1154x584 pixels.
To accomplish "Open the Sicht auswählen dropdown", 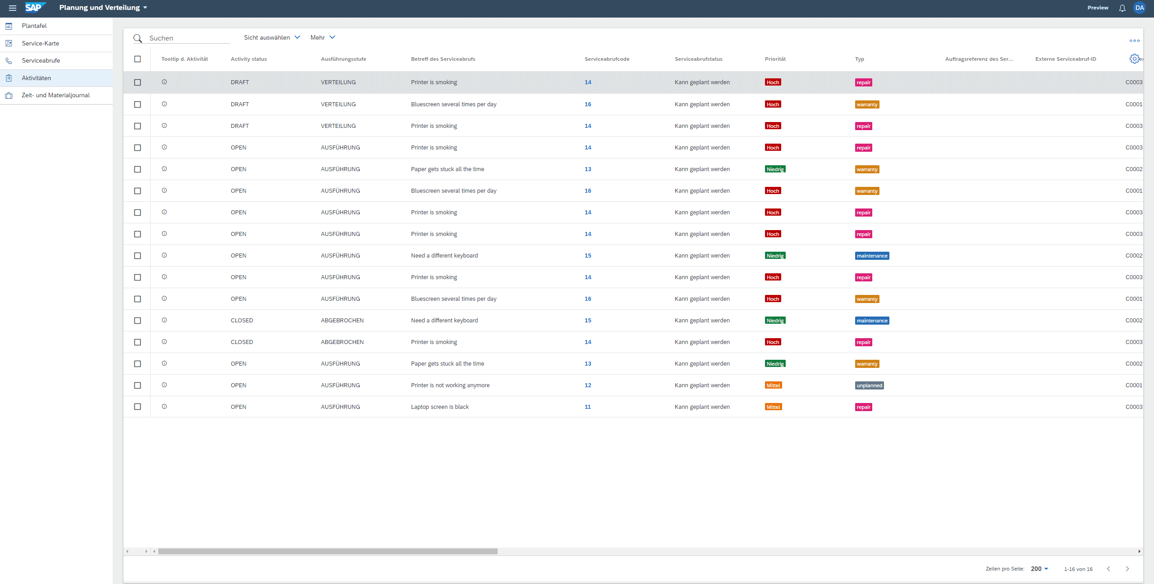I will click(272, 37).
